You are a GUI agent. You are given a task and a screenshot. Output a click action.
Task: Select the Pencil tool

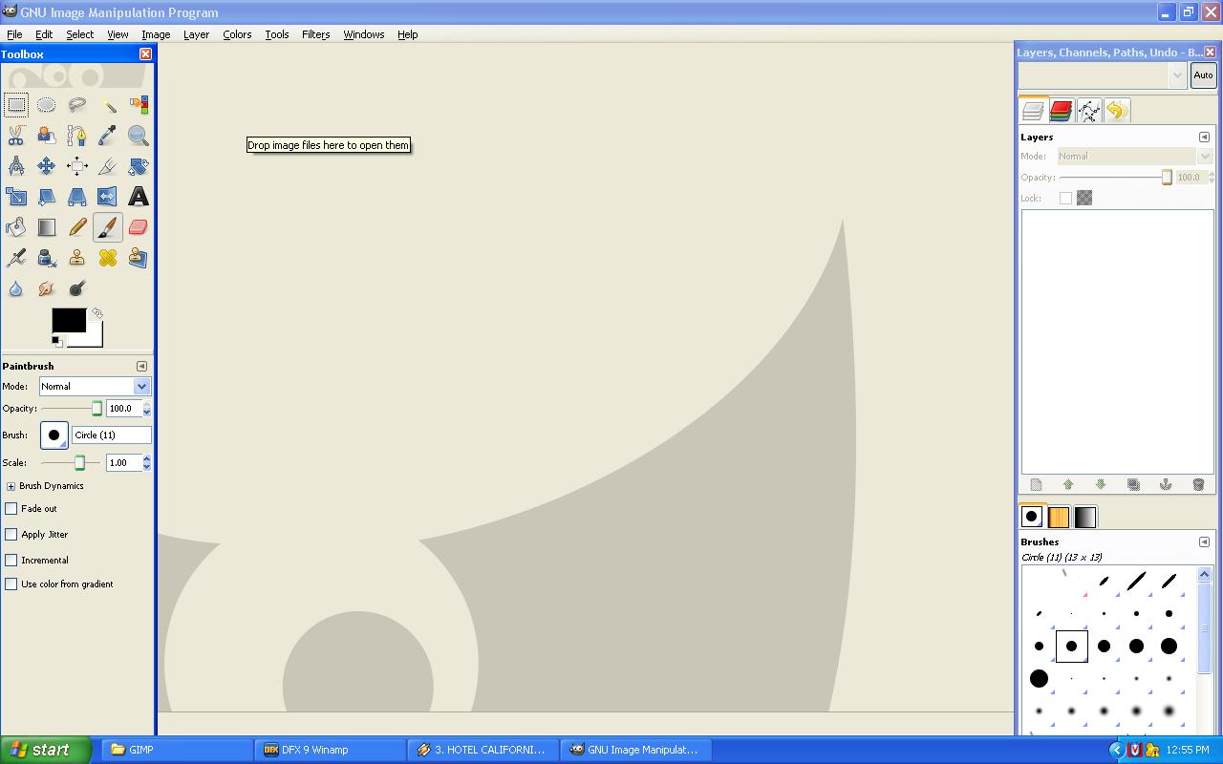[x=77, y=227]
